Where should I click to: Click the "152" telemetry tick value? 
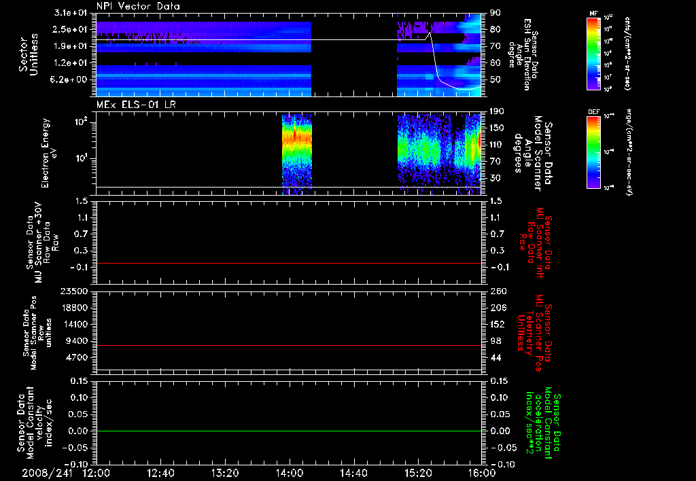pos(497,324)
